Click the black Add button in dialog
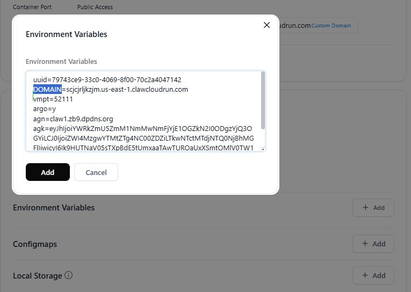Image resolution: width=411 pixels, height=292 pixels. tap(48, 172)
